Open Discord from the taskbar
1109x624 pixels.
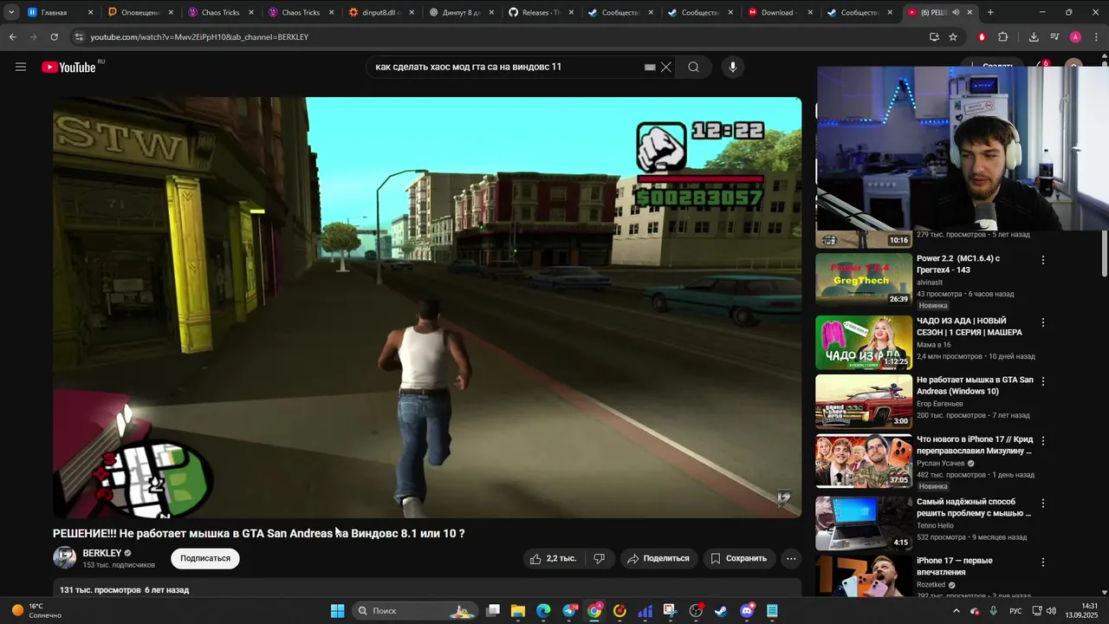click(x=747, y=611)
